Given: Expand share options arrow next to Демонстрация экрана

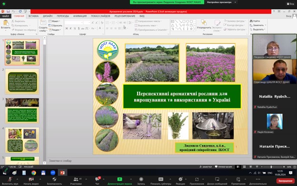Looking at the screenshot, I should pos(131,179).
